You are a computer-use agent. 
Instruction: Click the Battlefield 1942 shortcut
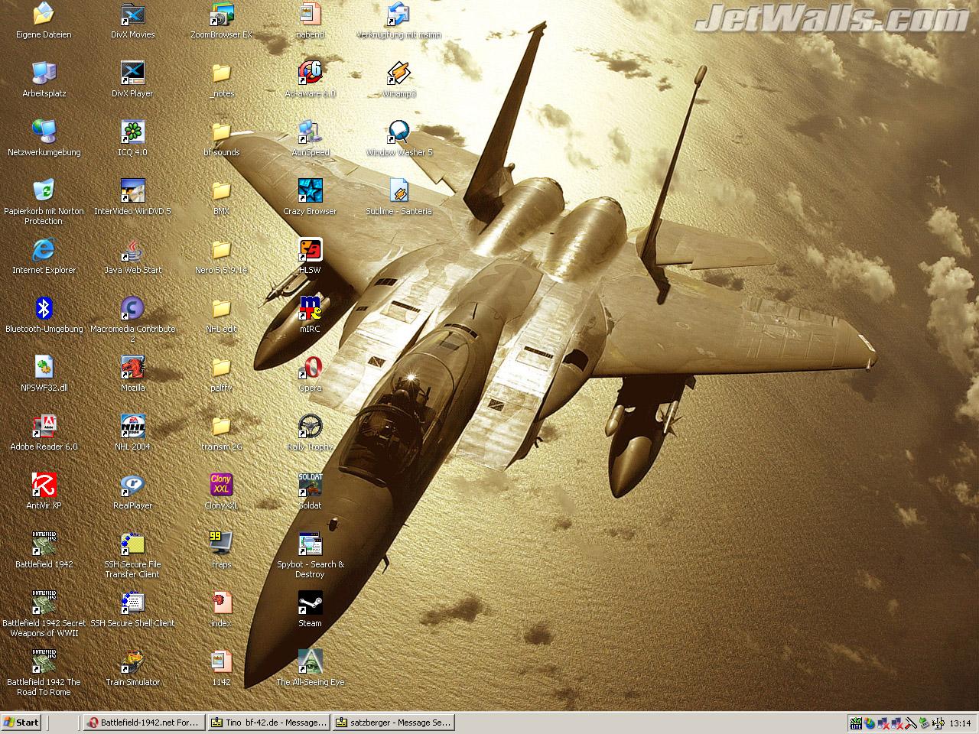point(44,544)
